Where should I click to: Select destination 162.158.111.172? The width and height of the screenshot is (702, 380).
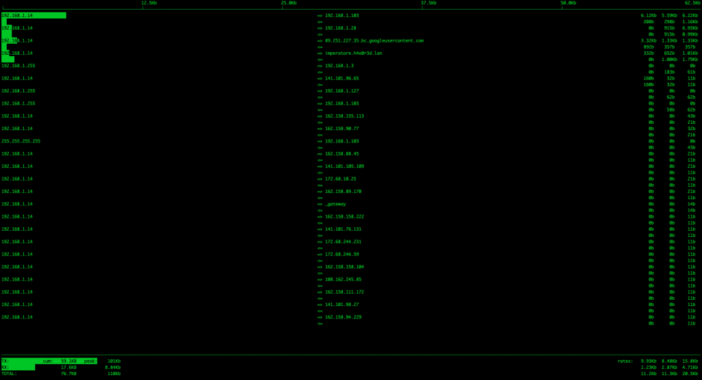[x=344, y=292]
